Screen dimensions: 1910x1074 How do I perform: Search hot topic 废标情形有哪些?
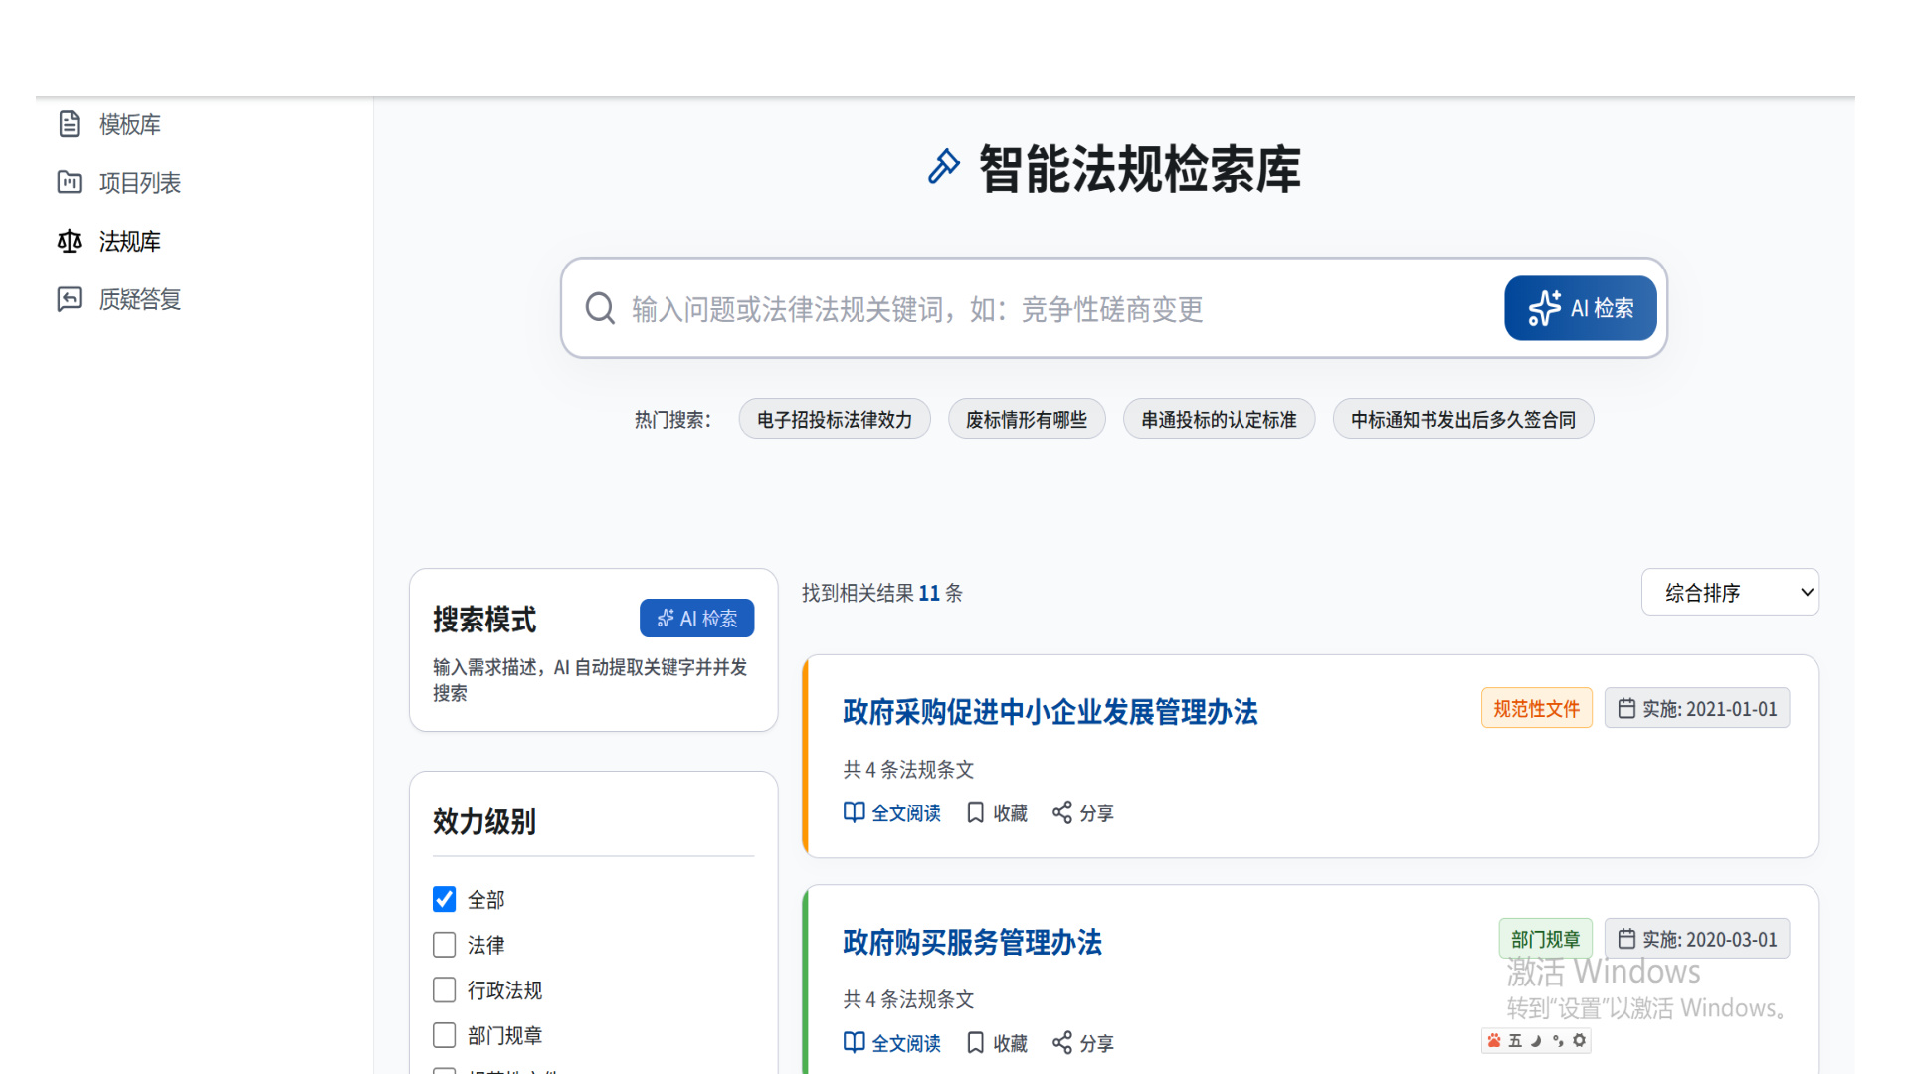1027,419
